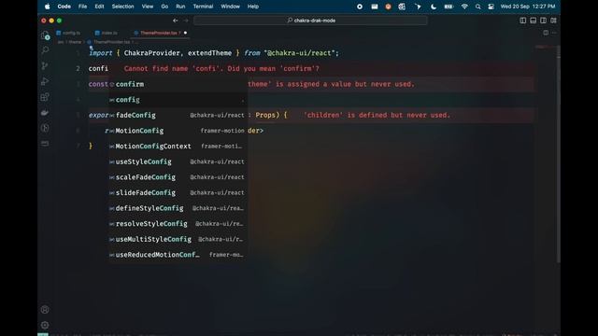Open the Terminal menu
Screen dimensions: 598x336
coord(203,7)
